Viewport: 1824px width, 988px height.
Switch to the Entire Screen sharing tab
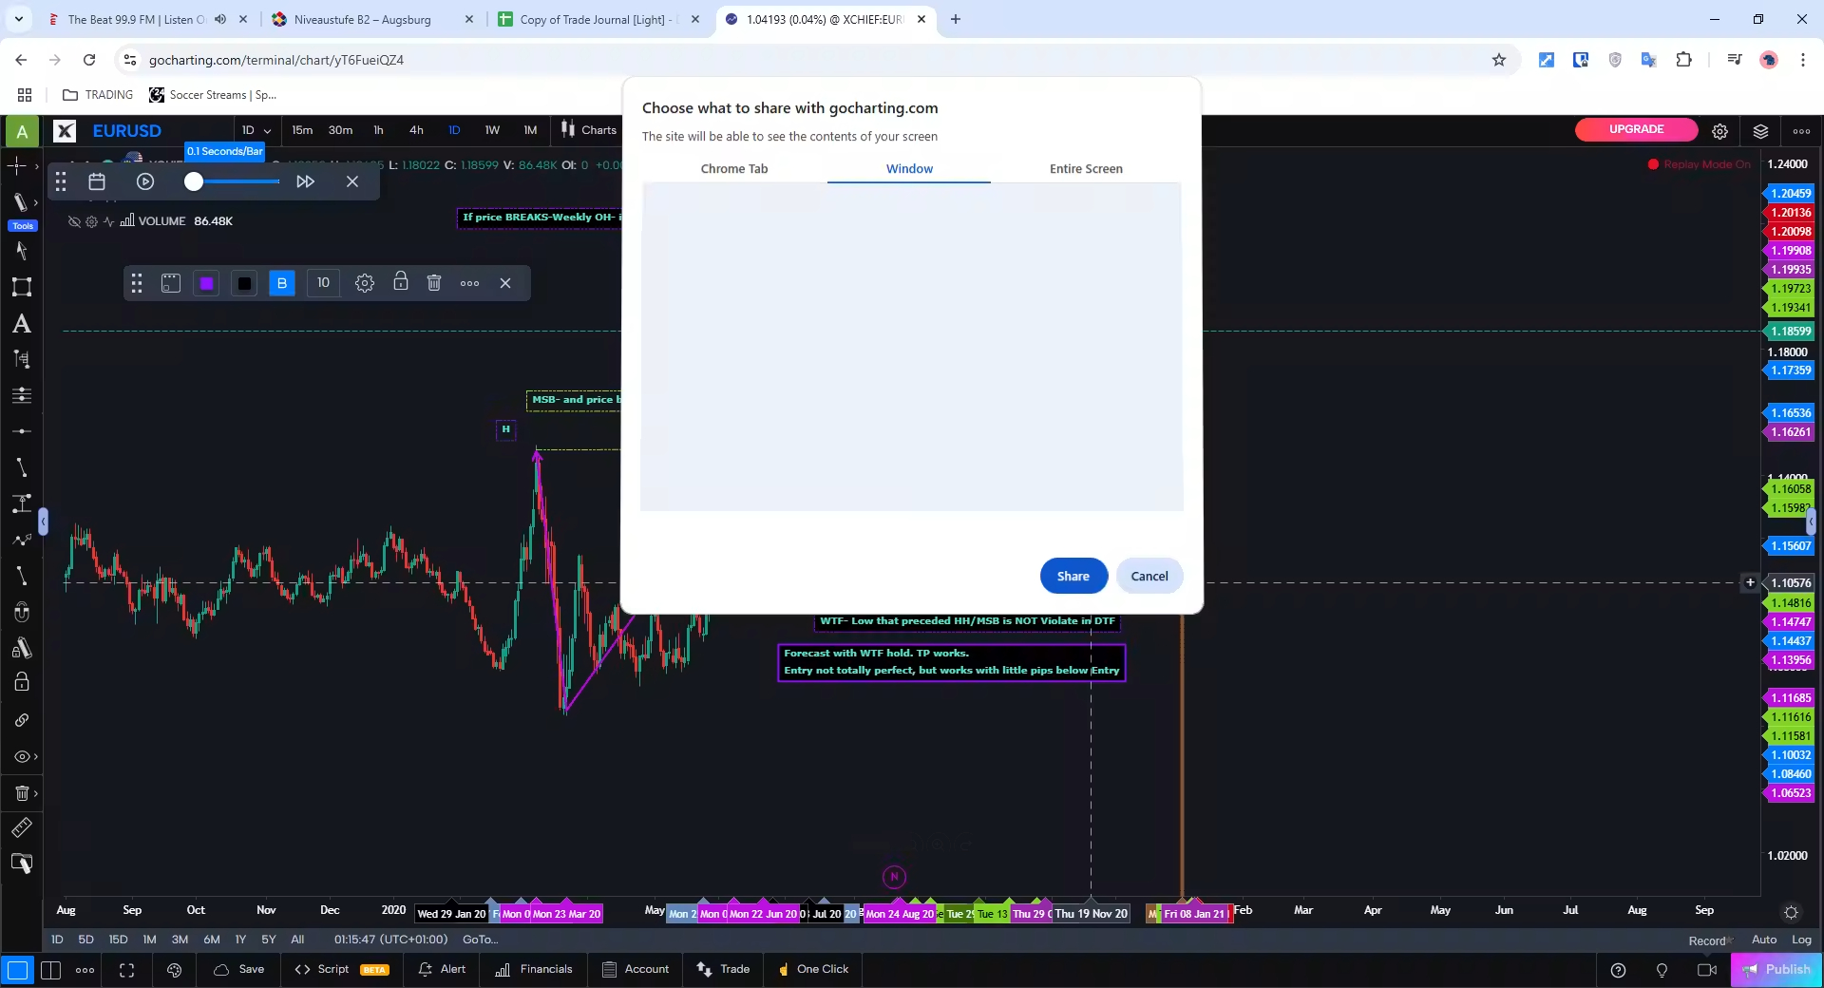coord(1086,168)
